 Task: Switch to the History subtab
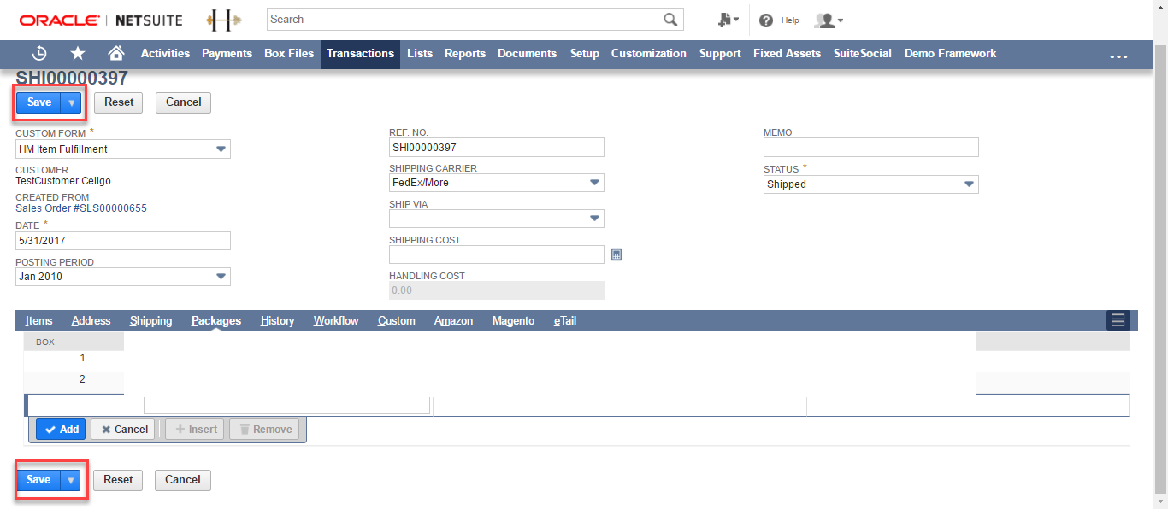(277, 321)
